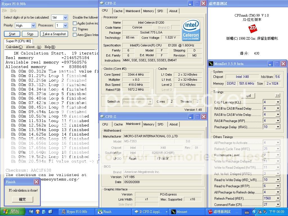The image size is (288, 216).
Task: Click the MemSet title bar icon
Action: 211,64
